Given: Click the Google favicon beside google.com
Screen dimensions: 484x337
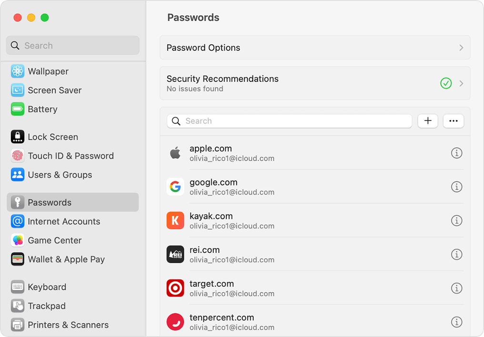Looking at the screenshot, I should coord(175,187).
